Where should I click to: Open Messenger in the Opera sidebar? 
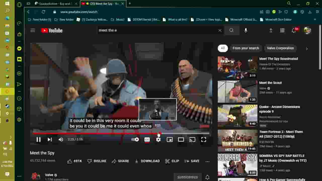19,49
